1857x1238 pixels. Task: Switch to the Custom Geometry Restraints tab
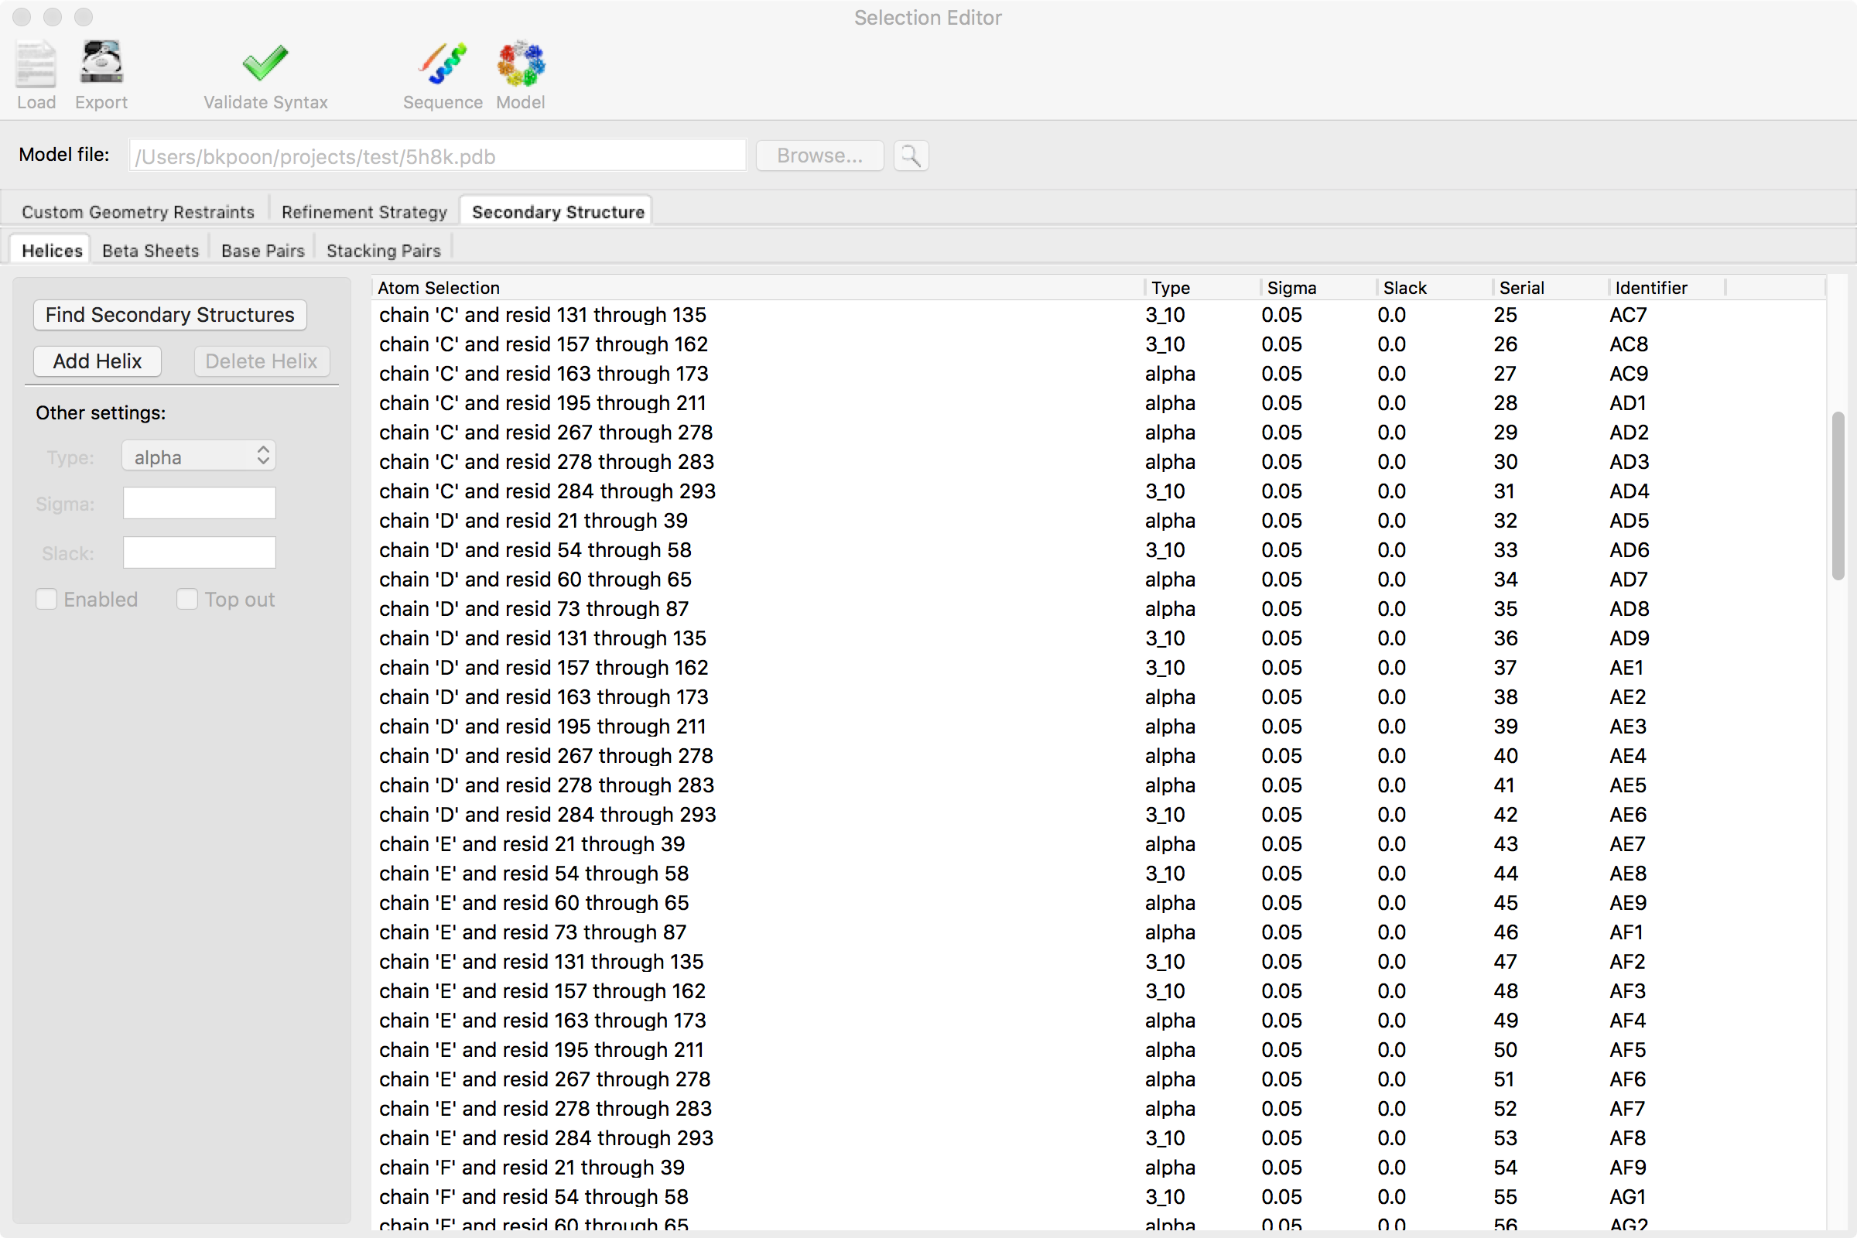[139, 210]
